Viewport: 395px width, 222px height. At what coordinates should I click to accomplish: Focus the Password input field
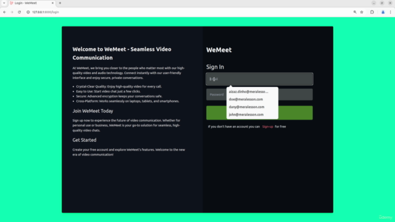coord(259,94)
